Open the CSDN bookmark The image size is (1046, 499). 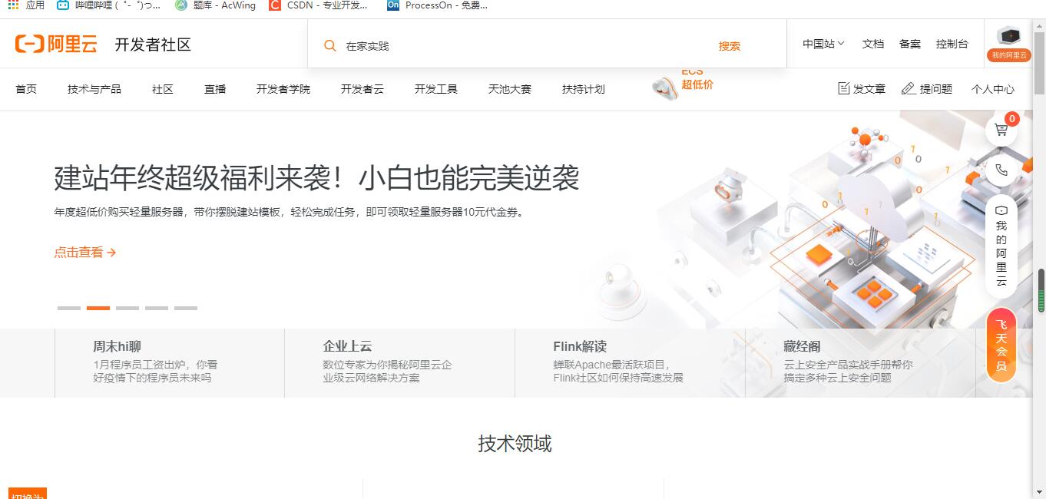tap(318, 5)
